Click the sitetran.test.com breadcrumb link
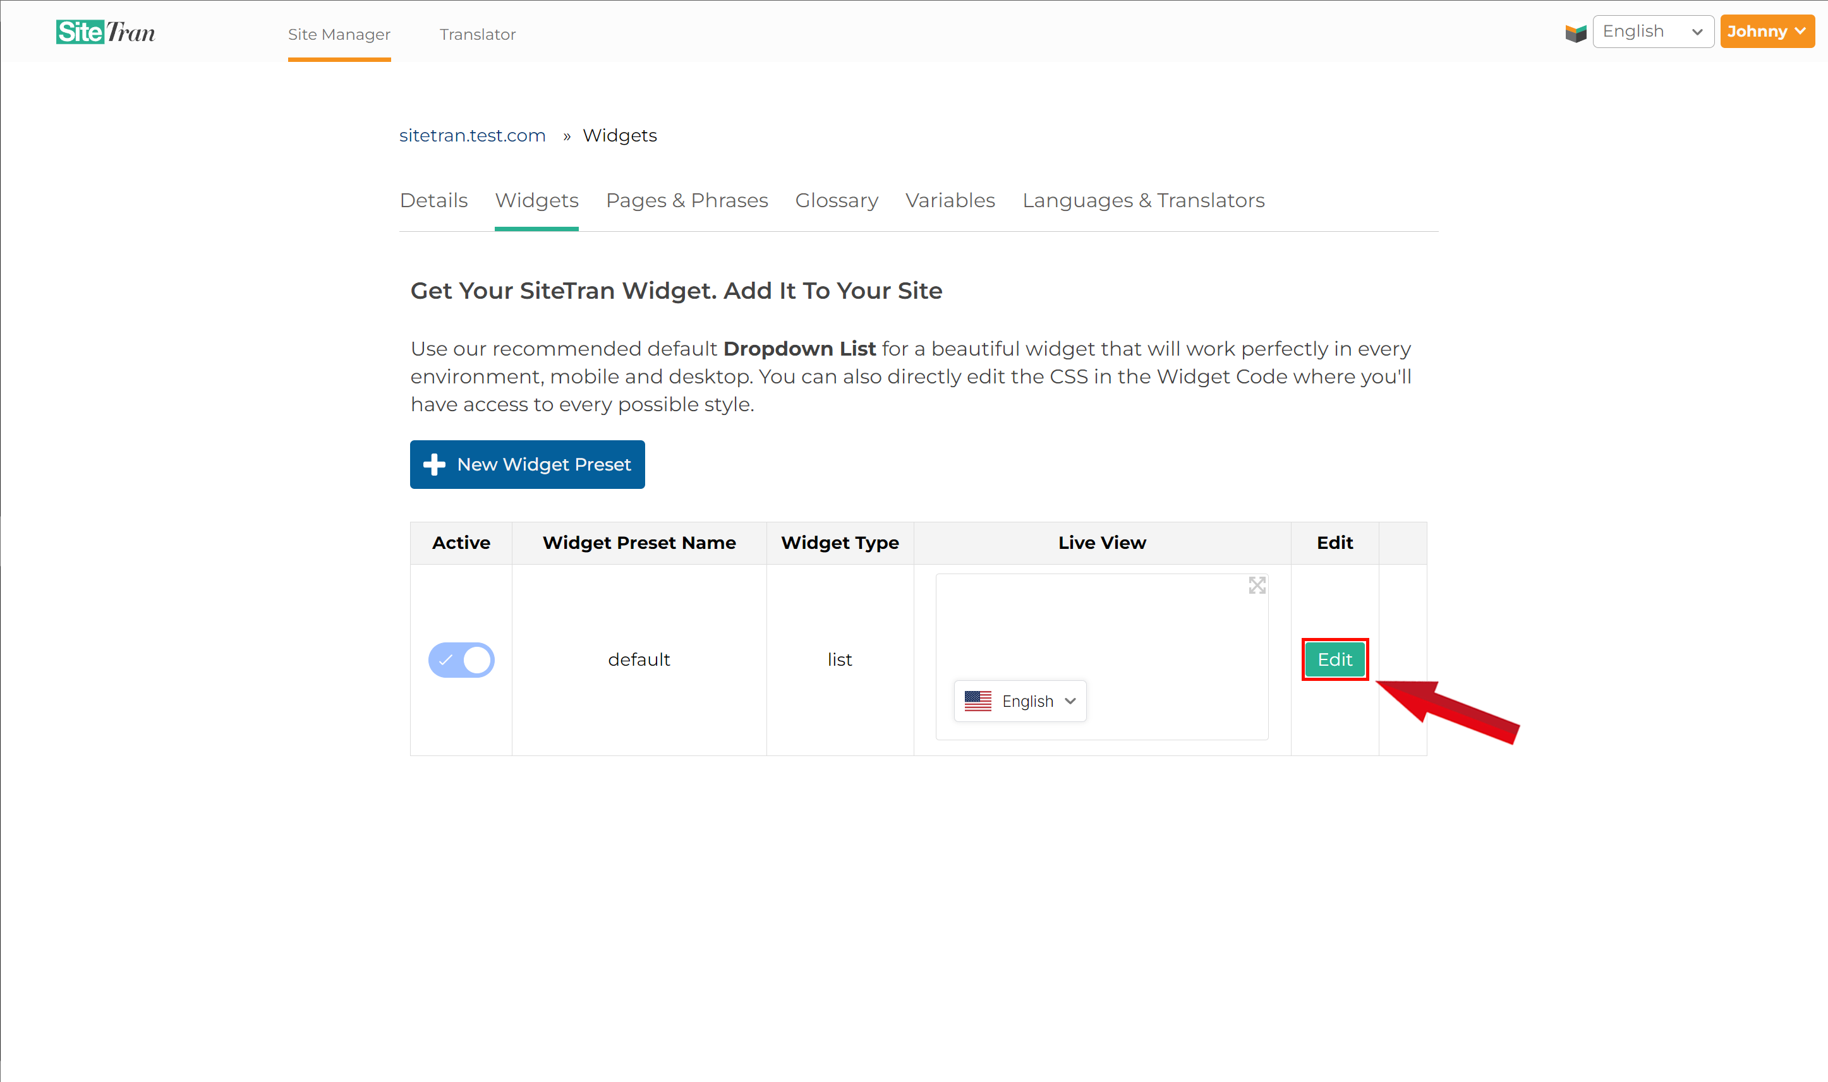 pyautogui.click(x=473, y=134)
